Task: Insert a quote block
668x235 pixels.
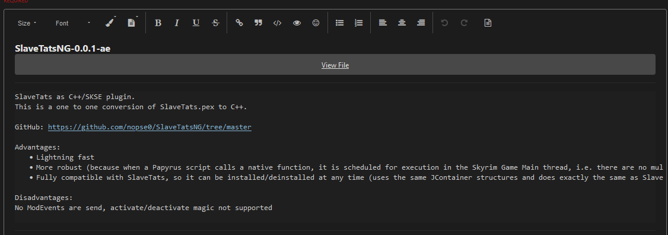Action: (x=258, y=23)
